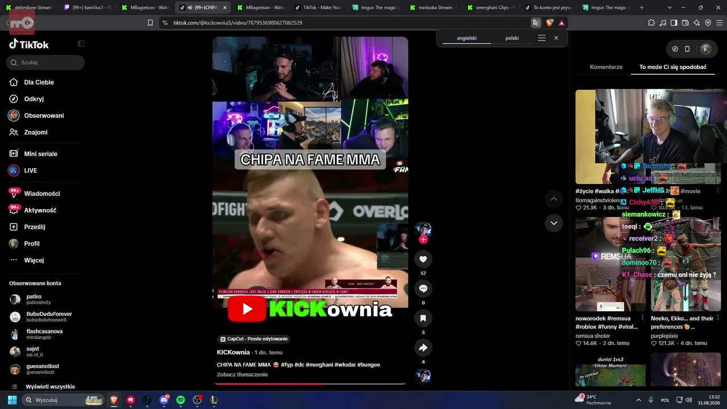The width and height of the screenshot is (727, 409).
Task: Follow creator via red plus badge
Action: (x=423, y=240)
